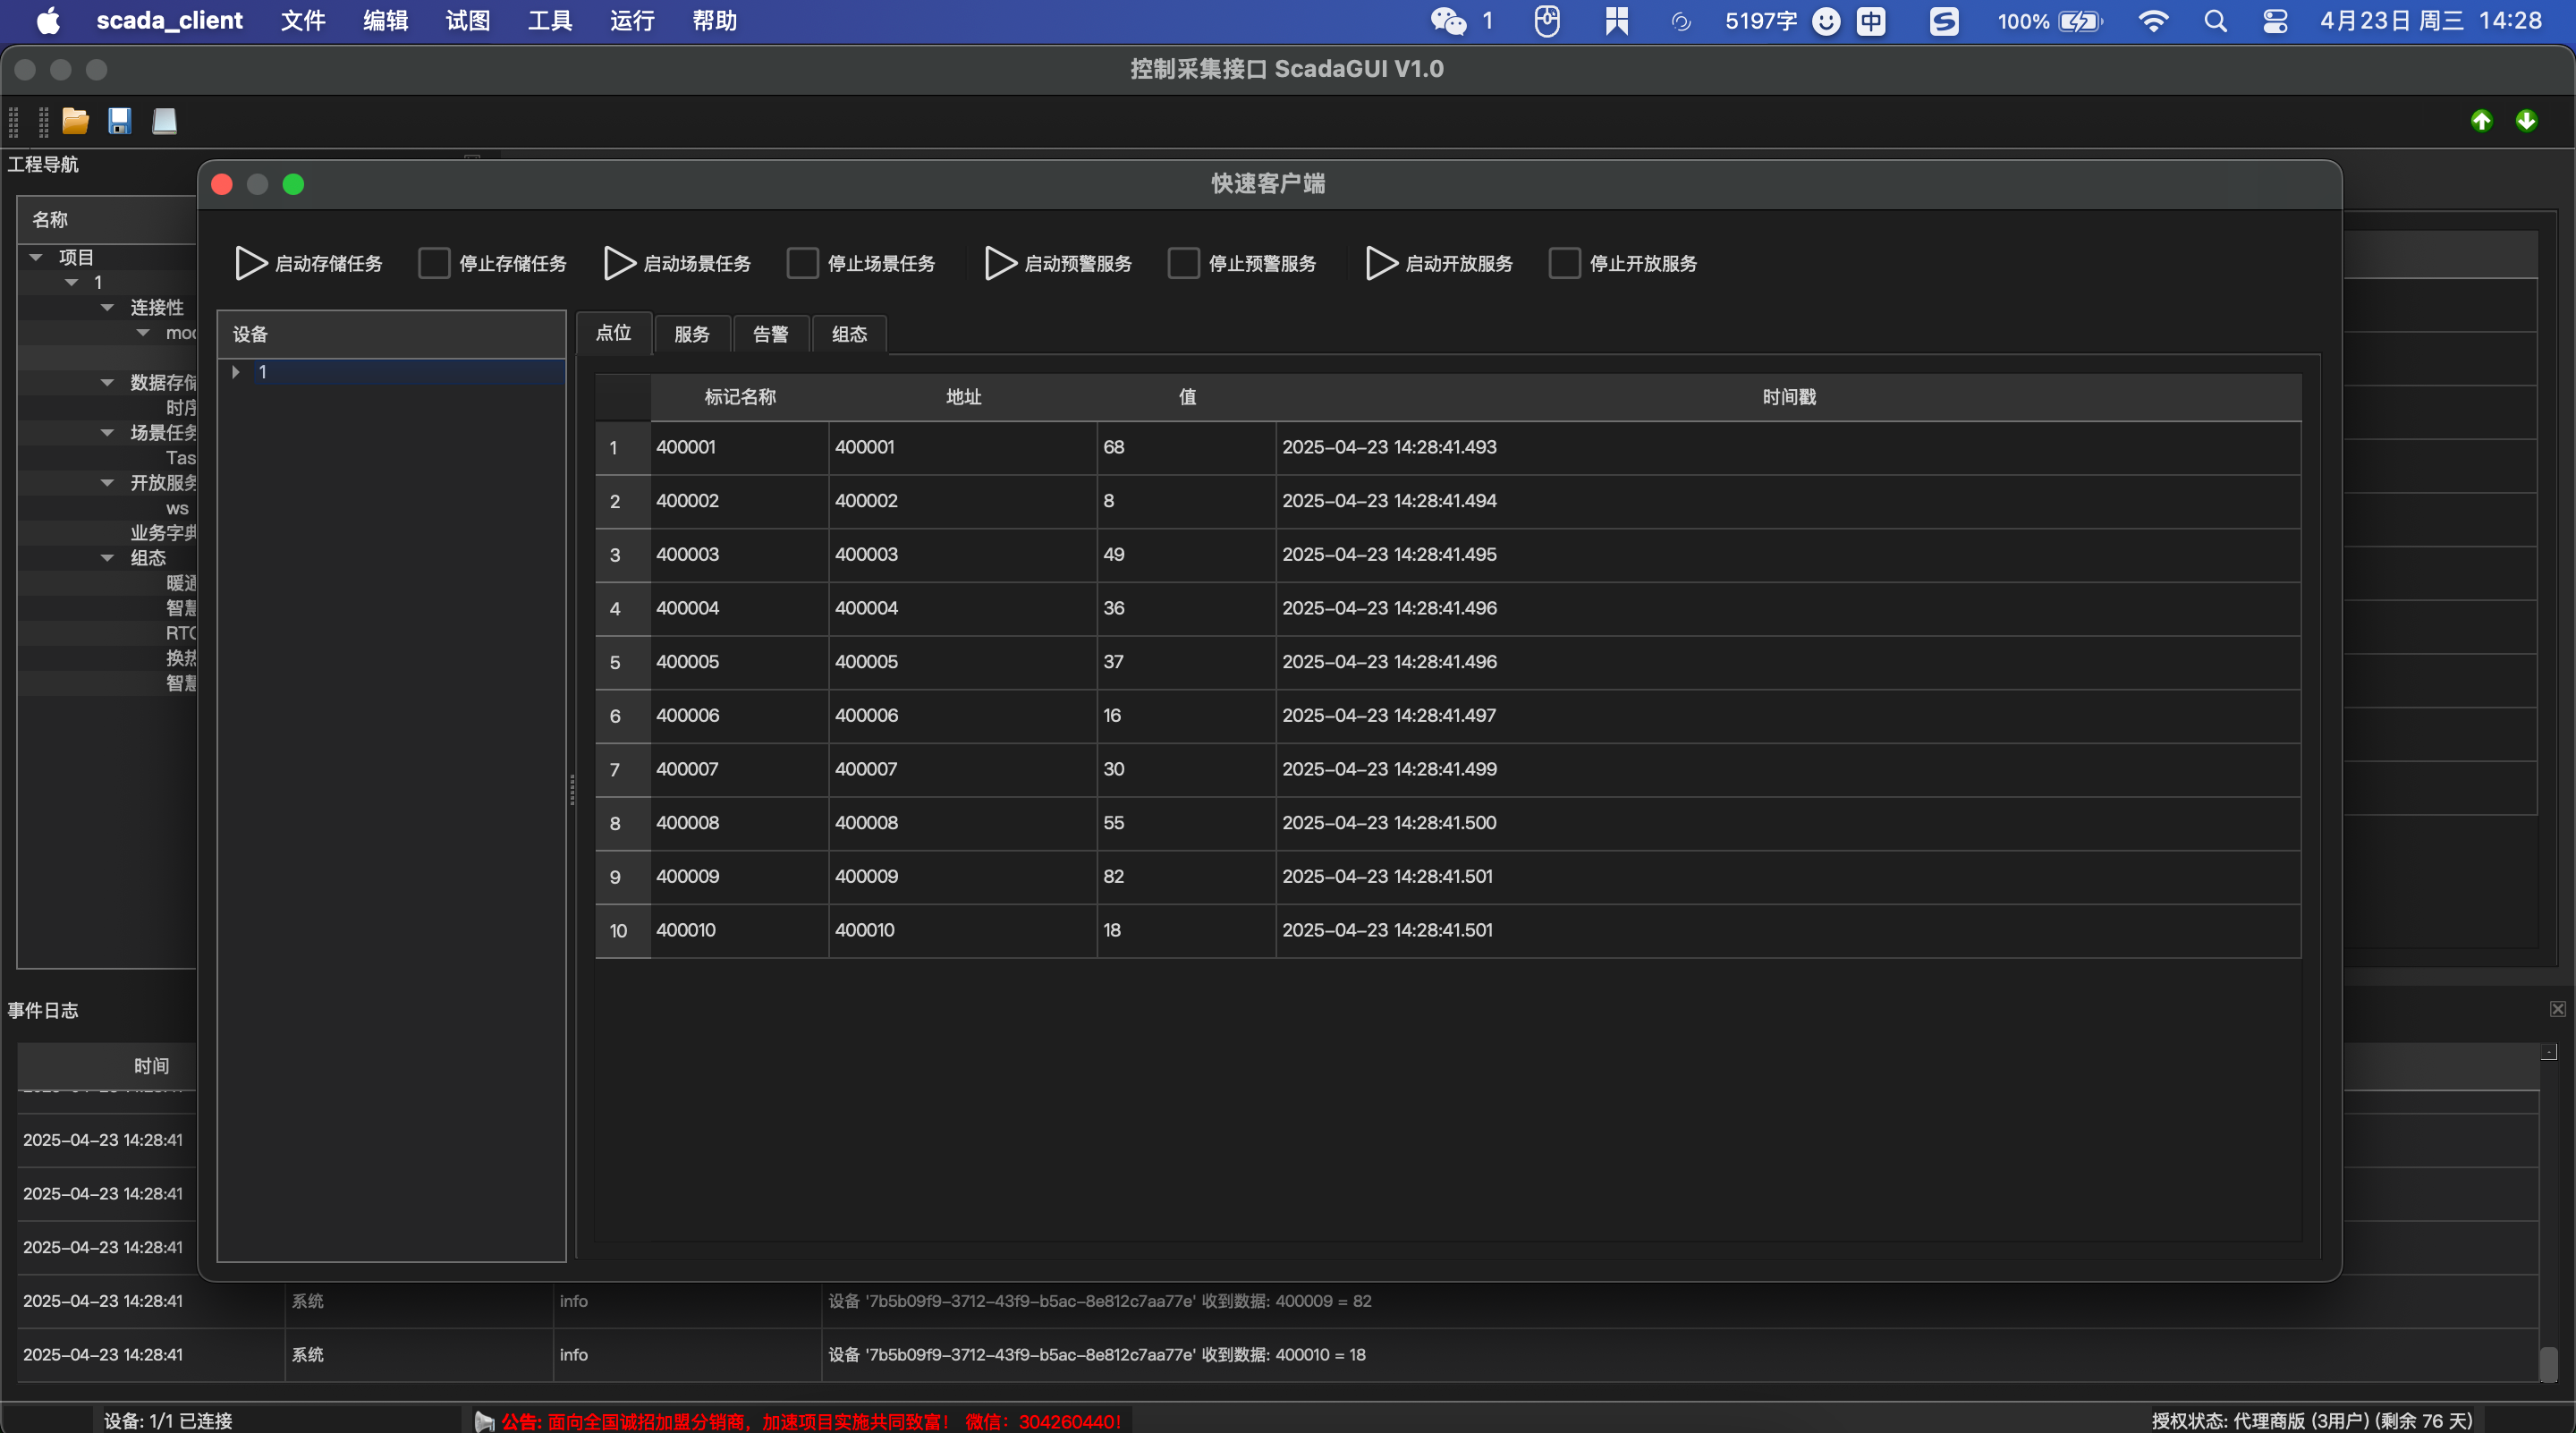Start the alert service play icon

pyautogui.click(x=1000, y=263)
